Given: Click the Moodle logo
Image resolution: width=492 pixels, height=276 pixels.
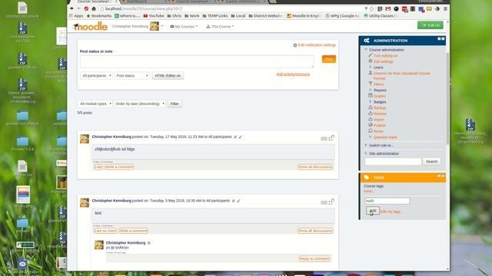Looking at the screenshot, I should click(91, 26).
